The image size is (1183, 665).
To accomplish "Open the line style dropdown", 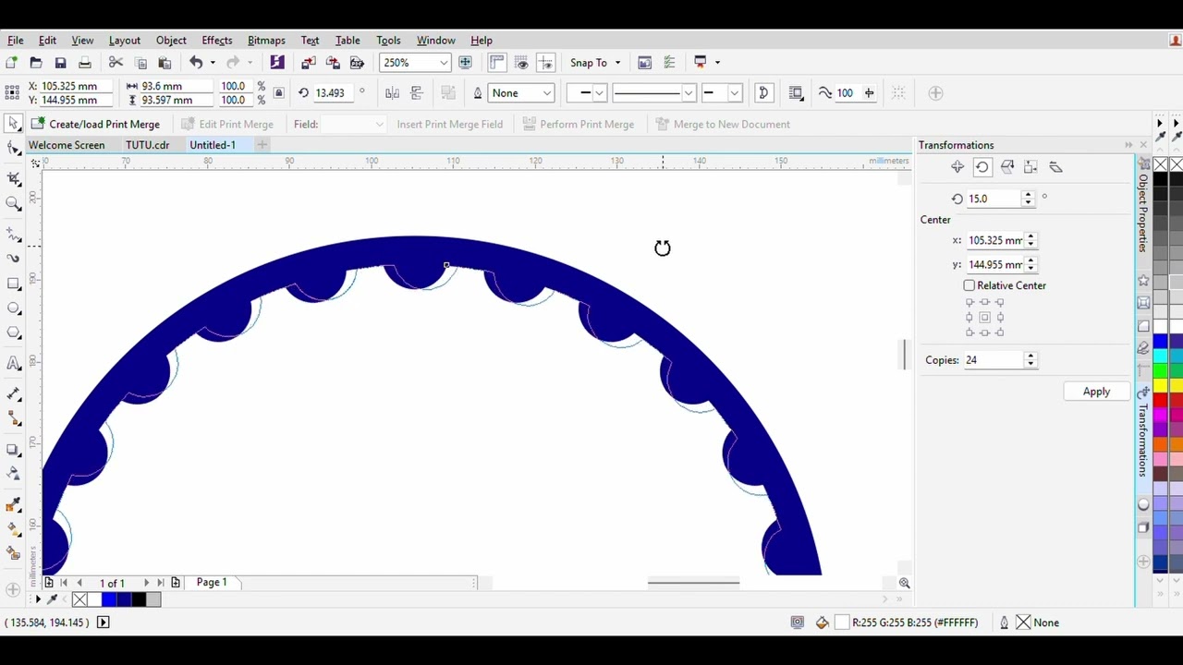I will pyautogui.click(x=688, y=93).
